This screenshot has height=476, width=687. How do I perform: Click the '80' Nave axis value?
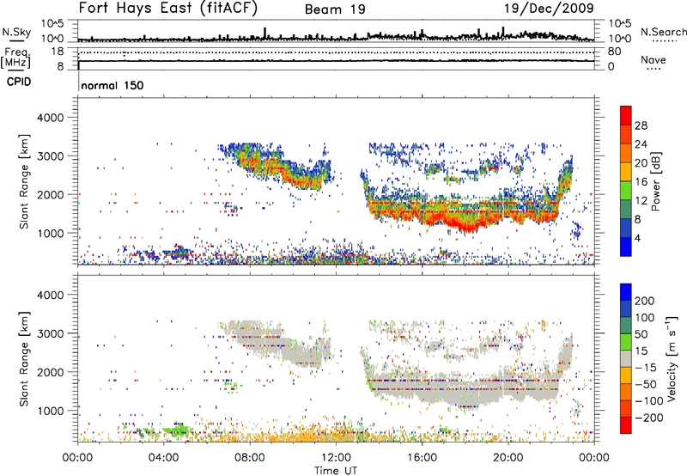(x=614, y=52)
